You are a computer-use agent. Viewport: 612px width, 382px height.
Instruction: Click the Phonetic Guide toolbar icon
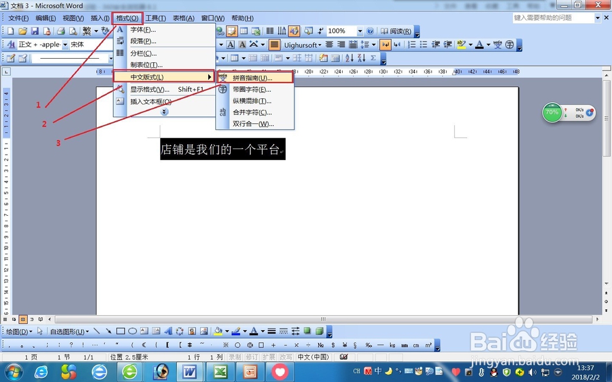coord(497,45)
